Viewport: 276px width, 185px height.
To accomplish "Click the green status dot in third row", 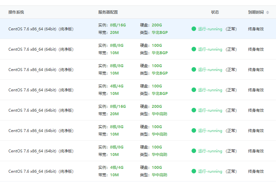I will [x=194, y=69].
